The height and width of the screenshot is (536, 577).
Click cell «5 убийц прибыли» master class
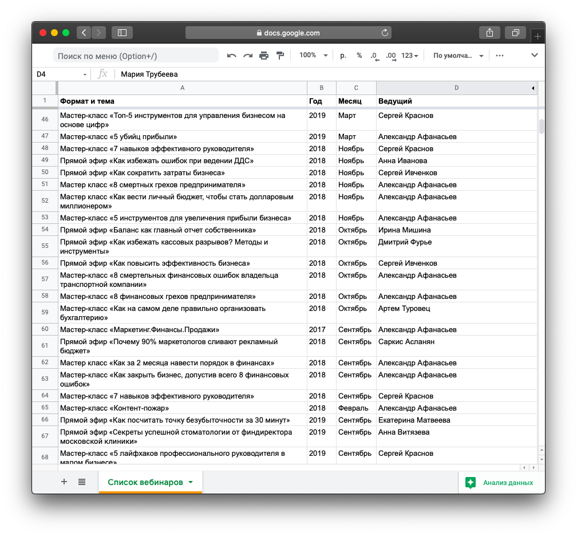click(x=182, y=136)
